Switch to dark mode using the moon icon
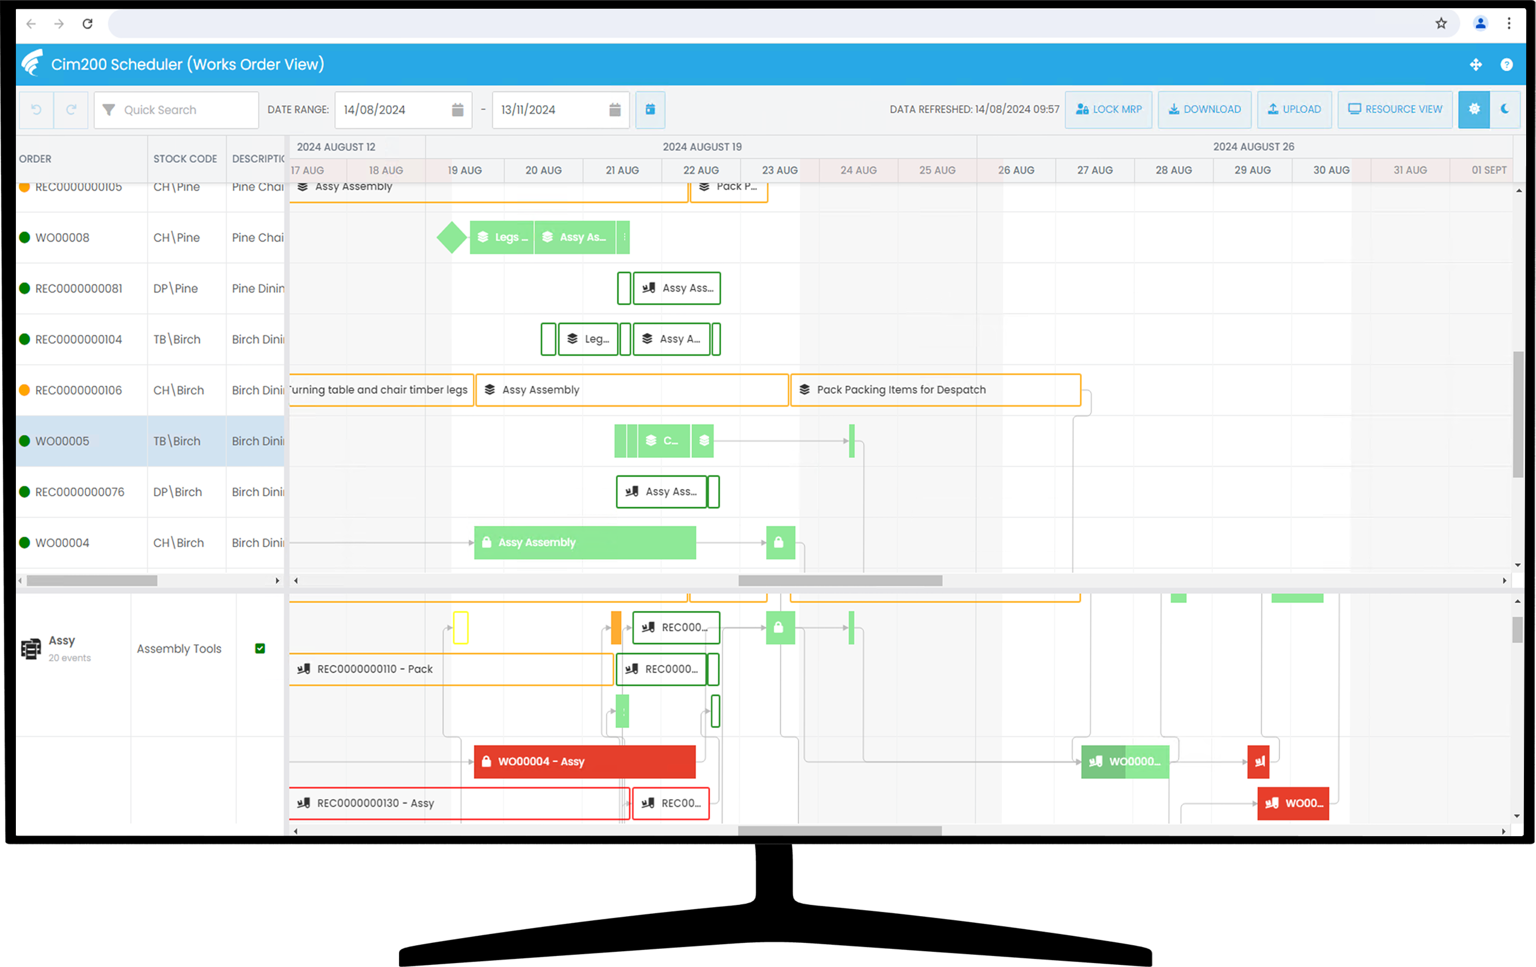Viewport: 1536px width, 967px height. (x=1505, y=109)
